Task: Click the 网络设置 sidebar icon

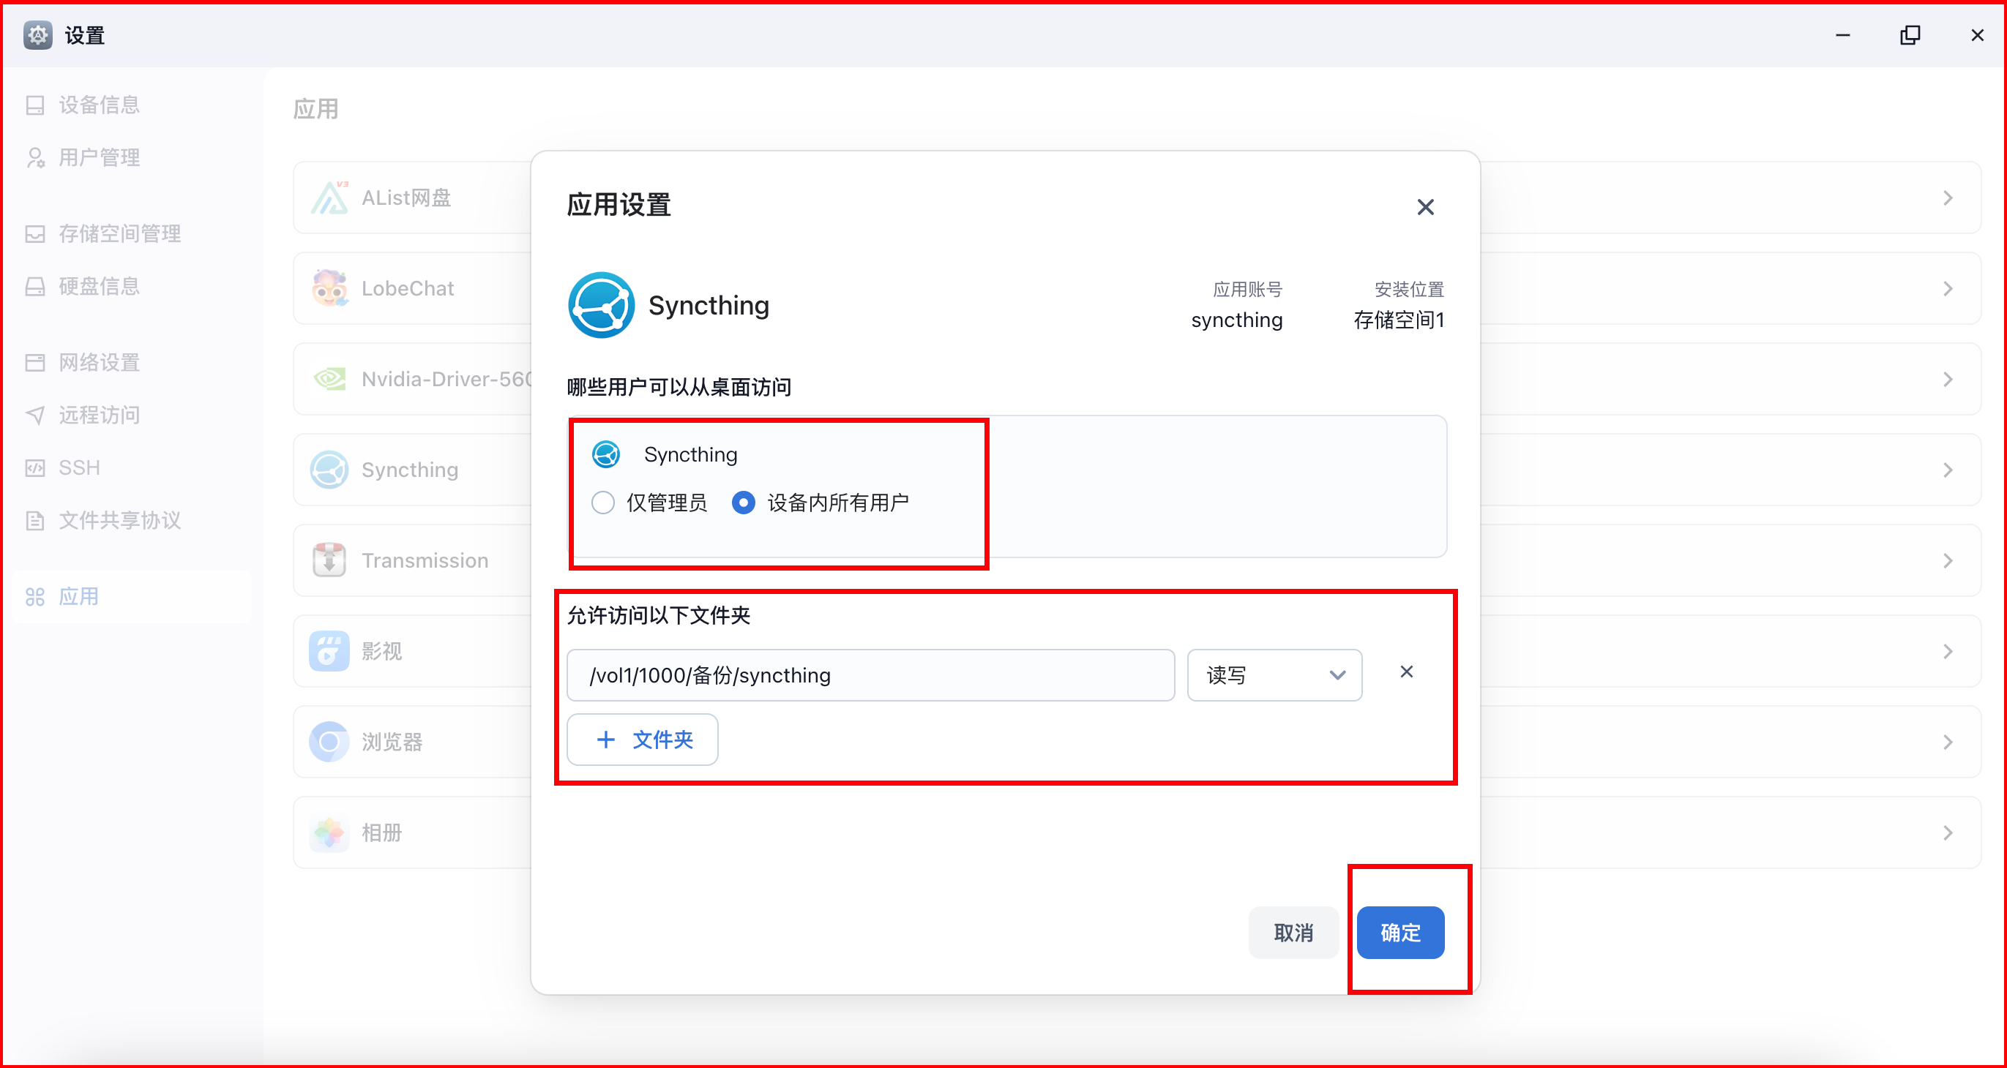Action: point(35,363)
